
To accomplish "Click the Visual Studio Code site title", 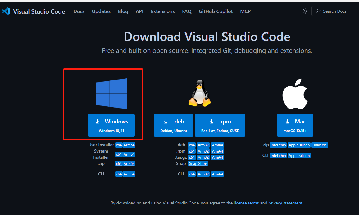I will pos(39,11).
